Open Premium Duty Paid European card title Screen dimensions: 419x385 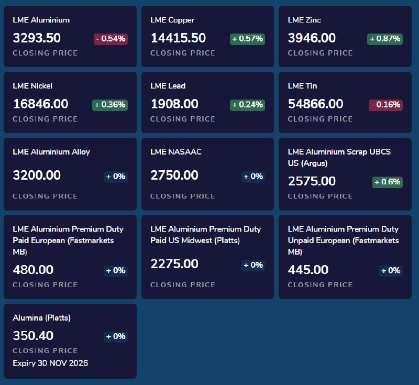point(68,240)
